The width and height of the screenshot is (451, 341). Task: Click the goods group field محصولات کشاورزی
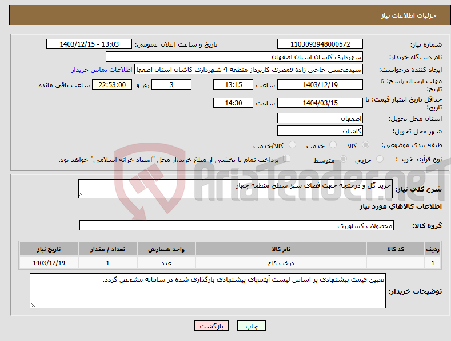click(x=237, y=225)
